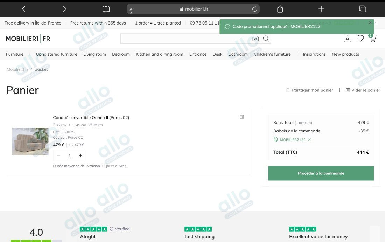The height and width of the screenshot is (242, 385).
Task: Open the shopping cart icon
Action: [373, 38]
